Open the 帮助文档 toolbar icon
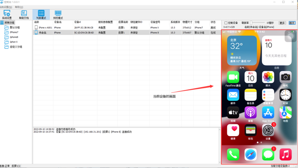The height and width of the screenshot is (168, 298). tap(24, 14)
